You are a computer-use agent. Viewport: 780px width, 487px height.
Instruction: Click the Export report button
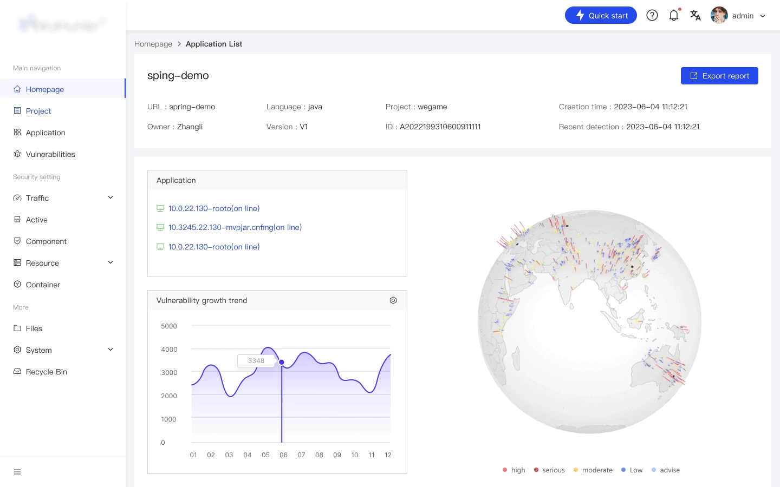(x=719, y=76)
